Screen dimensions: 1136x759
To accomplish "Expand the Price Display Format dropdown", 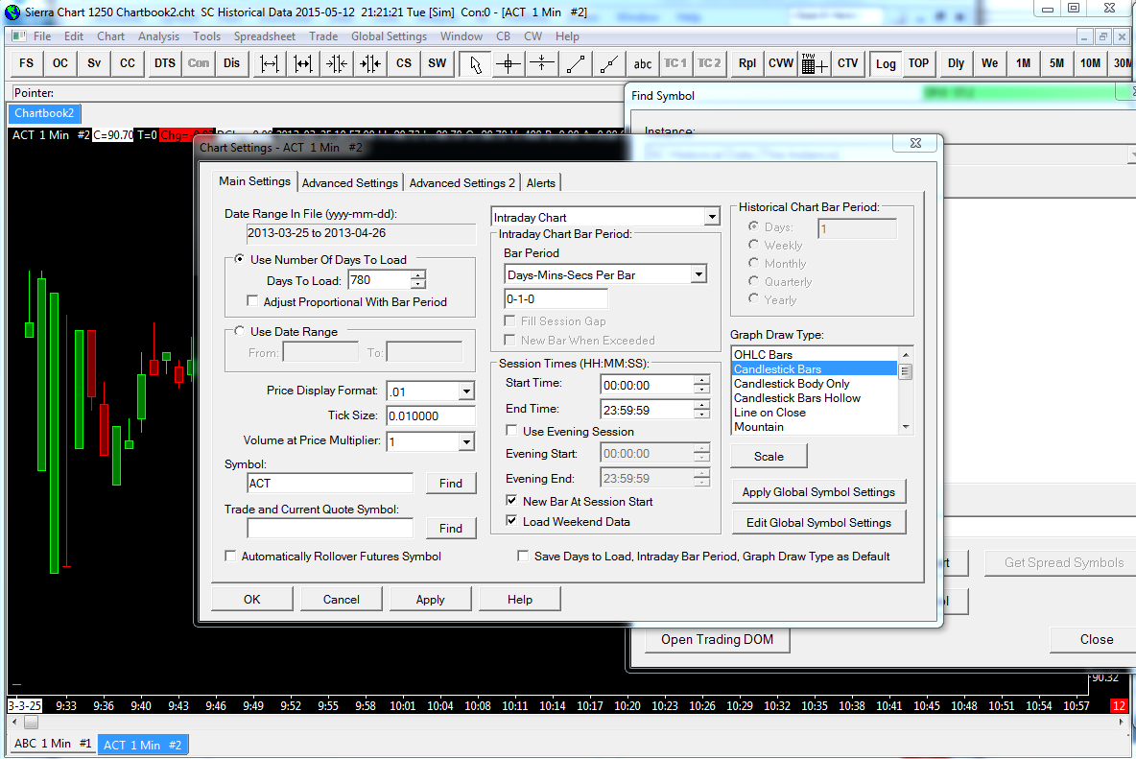I will coord(466,391).
